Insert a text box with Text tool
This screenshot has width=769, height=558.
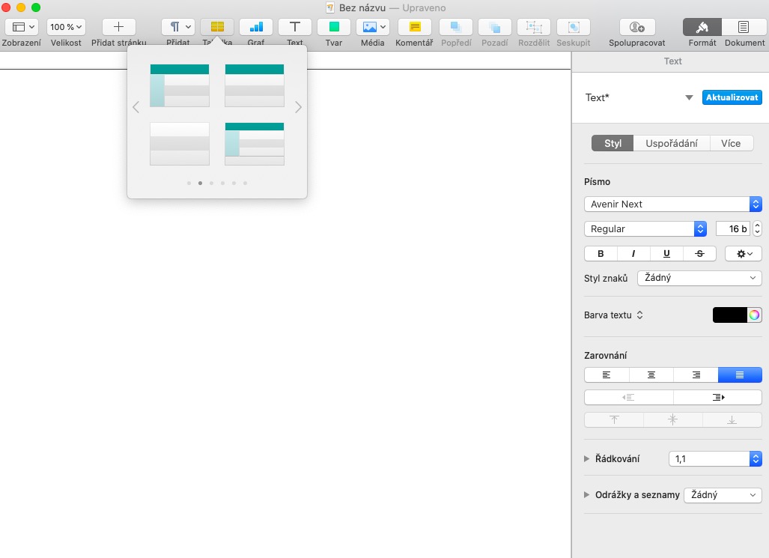295,27
